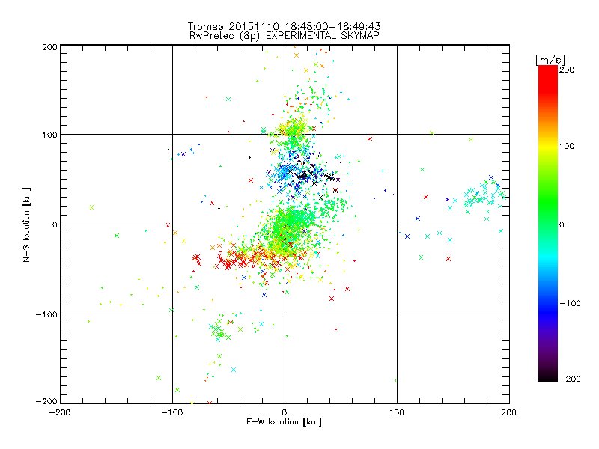599x449 pixels.
Task: Click the colorbar tick label '-200'
Action: (570, 379)
